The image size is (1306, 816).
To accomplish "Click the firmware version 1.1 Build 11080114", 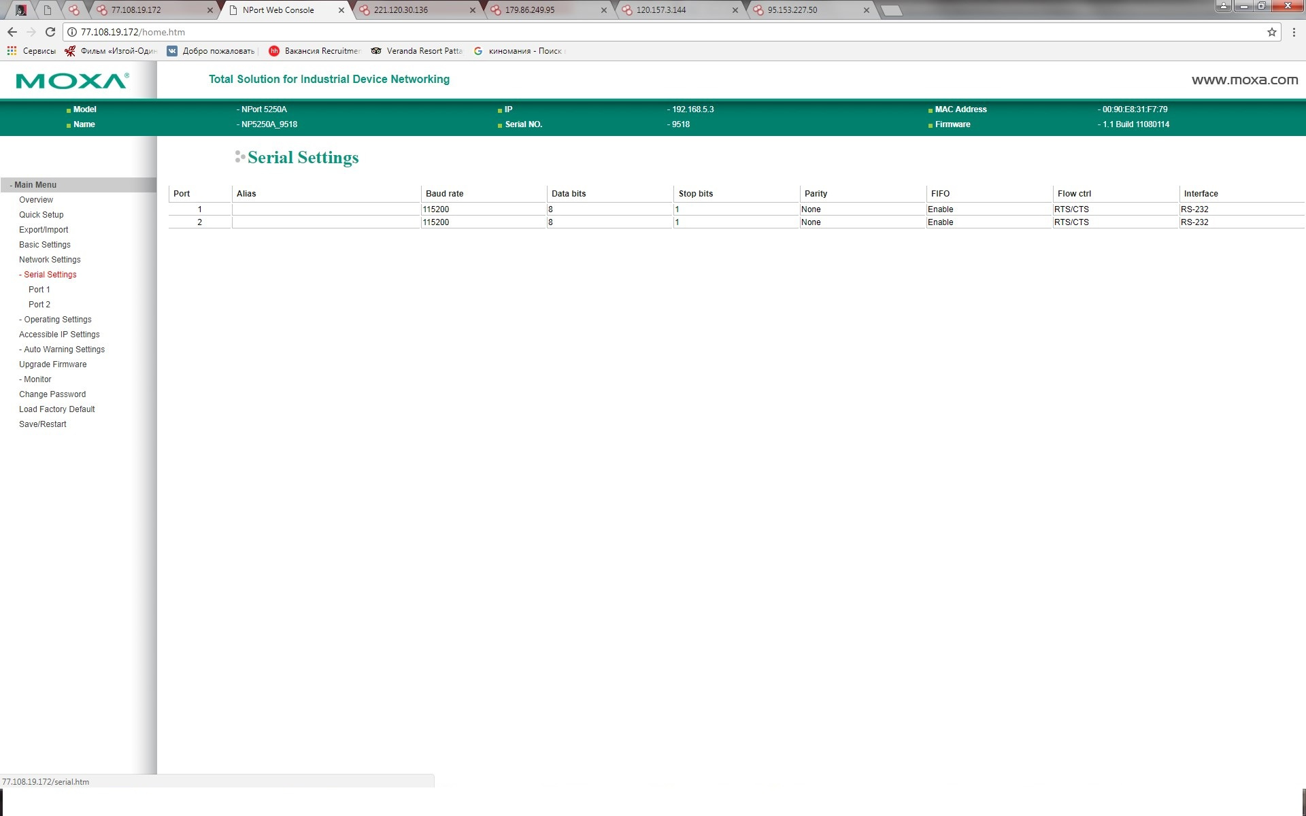I will [1135, 124].
